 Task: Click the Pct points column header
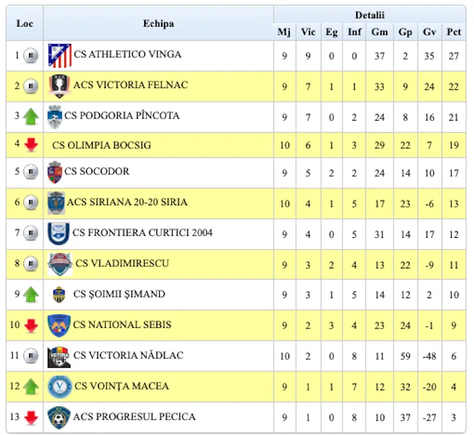(454, 32)
